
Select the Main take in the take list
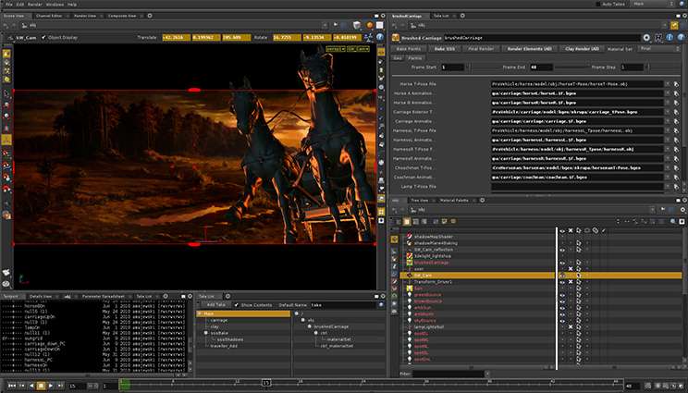(243, 314)
